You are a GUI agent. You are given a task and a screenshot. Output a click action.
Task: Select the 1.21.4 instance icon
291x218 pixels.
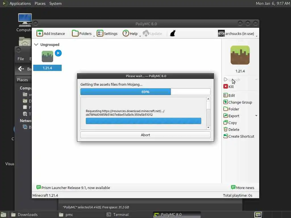tap(47, 56)
